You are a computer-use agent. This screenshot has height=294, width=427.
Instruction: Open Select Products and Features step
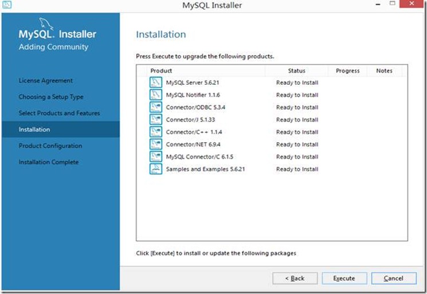(x=60, y=113)
